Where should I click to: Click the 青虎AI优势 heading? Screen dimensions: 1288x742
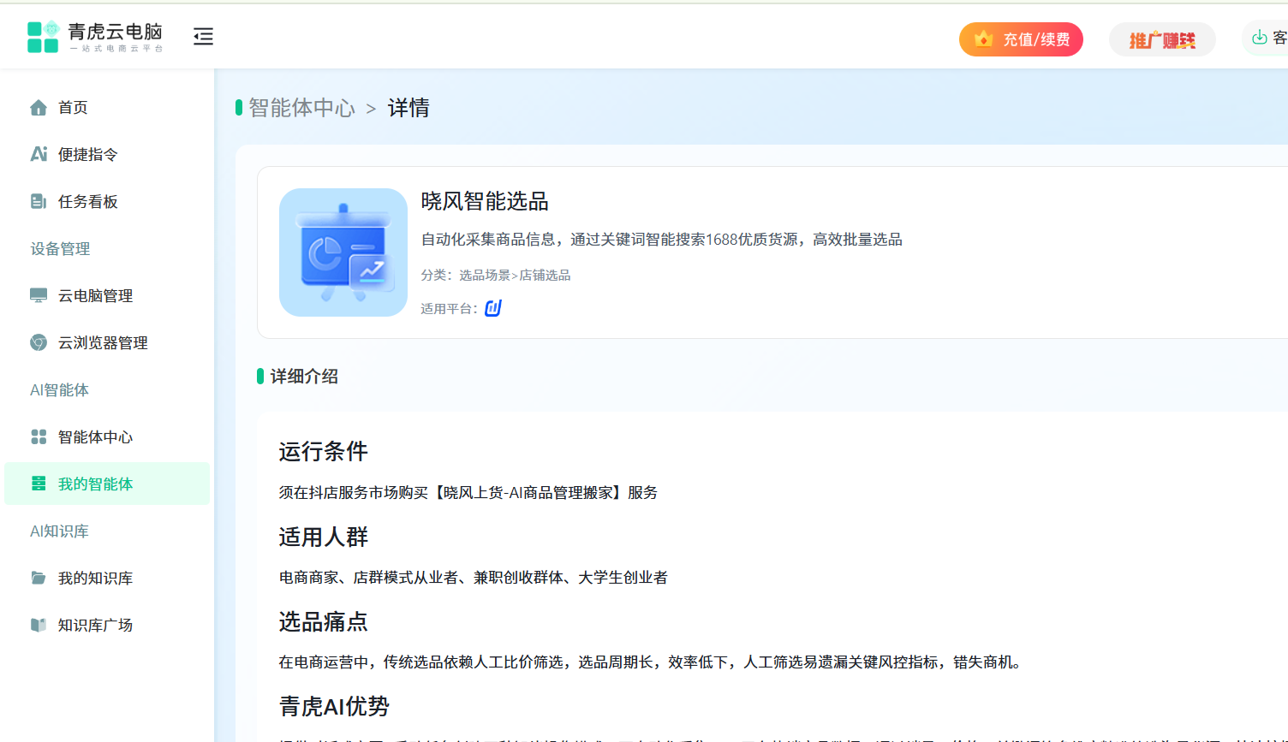pos(334,706)
